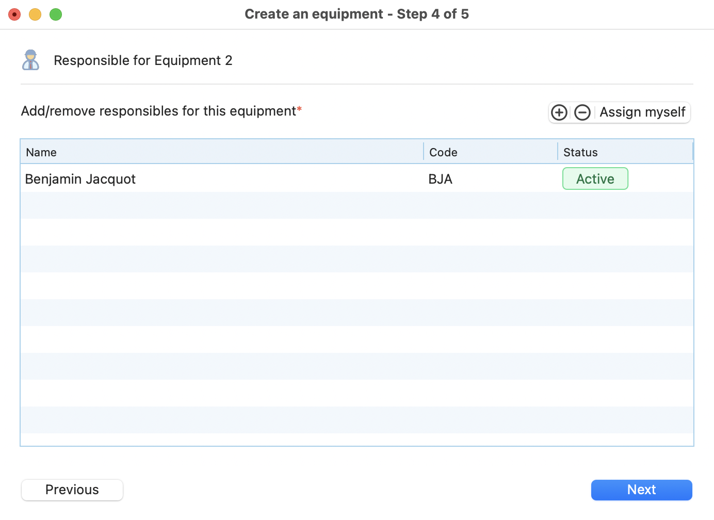Minimize the window with yellow button
Screen dimensions: 714x520
click(x=35, y=14)
